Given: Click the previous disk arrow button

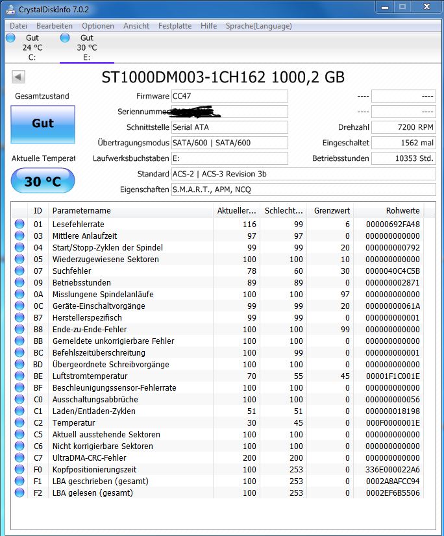Looking at the screenshot, I should [18, 77].
